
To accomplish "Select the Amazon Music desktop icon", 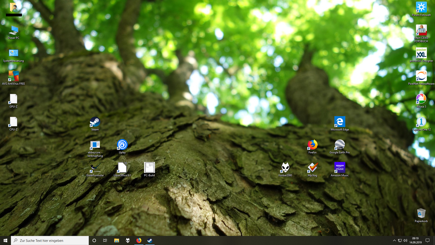I will [x=339, y=168].
